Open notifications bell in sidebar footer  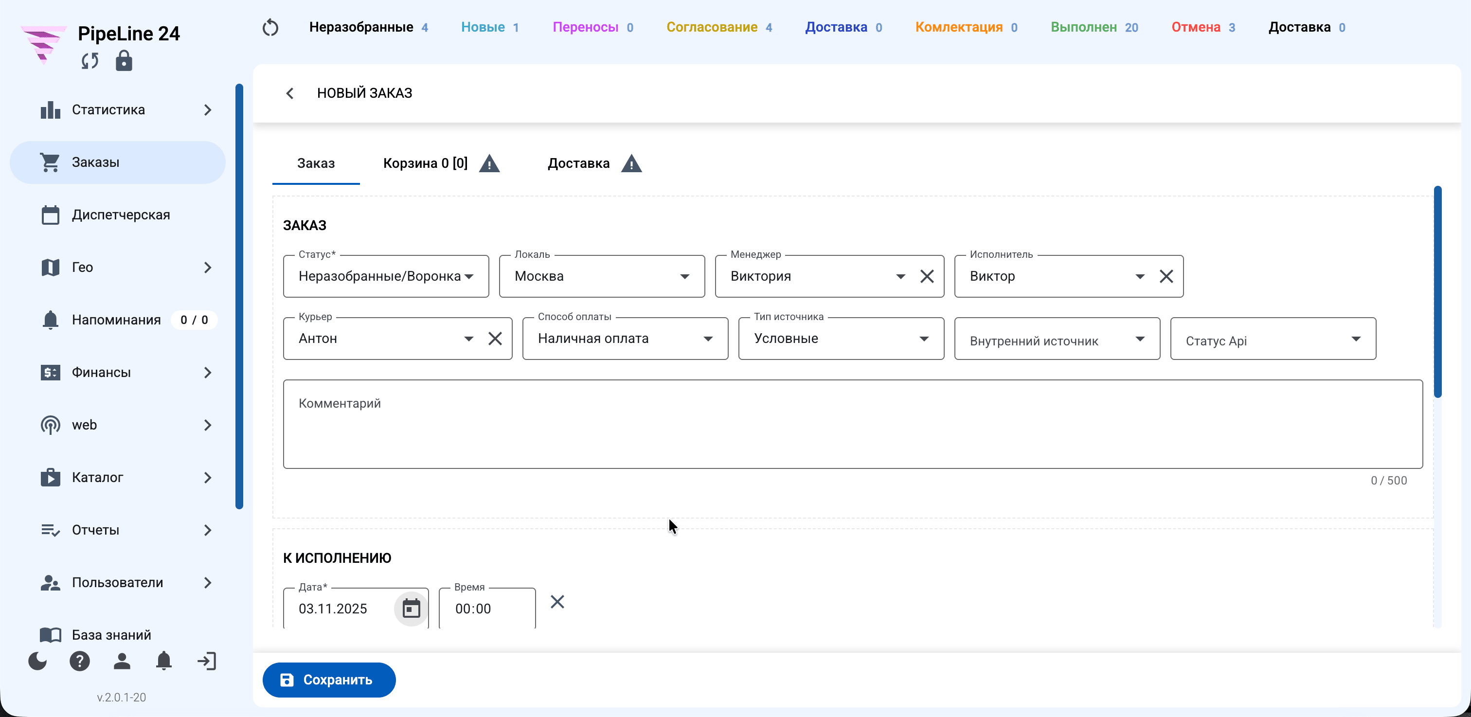[164, 661]
